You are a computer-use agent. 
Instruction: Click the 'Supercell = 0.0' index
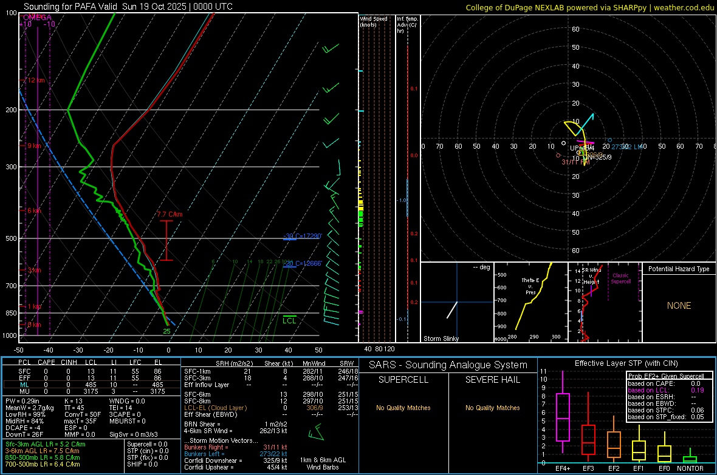147,445
